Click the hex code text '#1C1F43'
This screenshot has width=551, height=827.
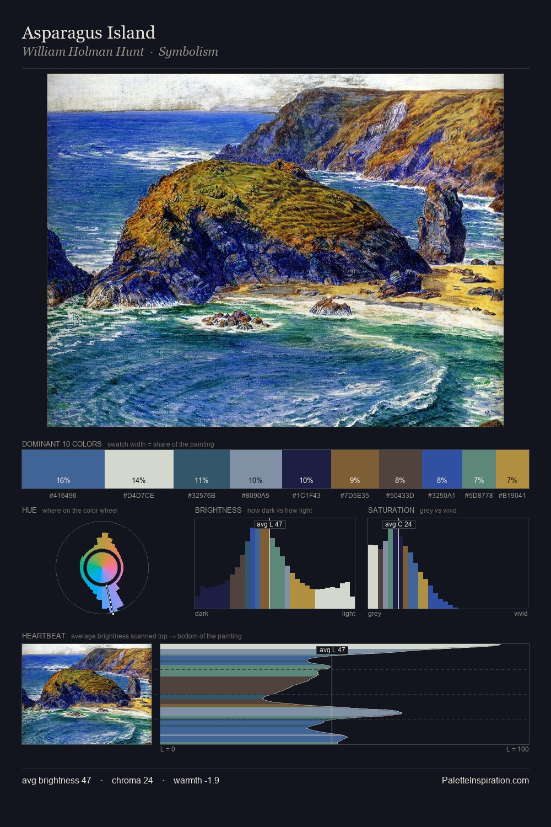click(x=306, y=495)
